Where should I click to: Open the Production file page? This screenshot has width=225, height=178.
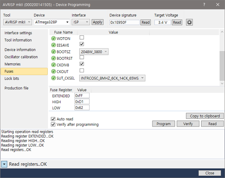click(x=17, y=88)
